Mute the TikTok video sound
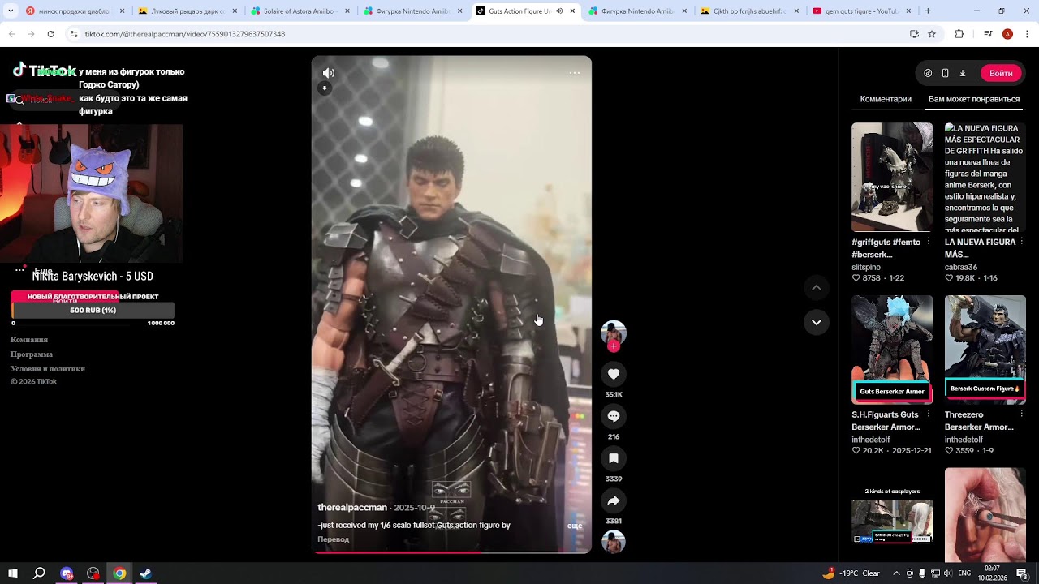Screen dimensions: 1039x584 [x=329, y=73]
